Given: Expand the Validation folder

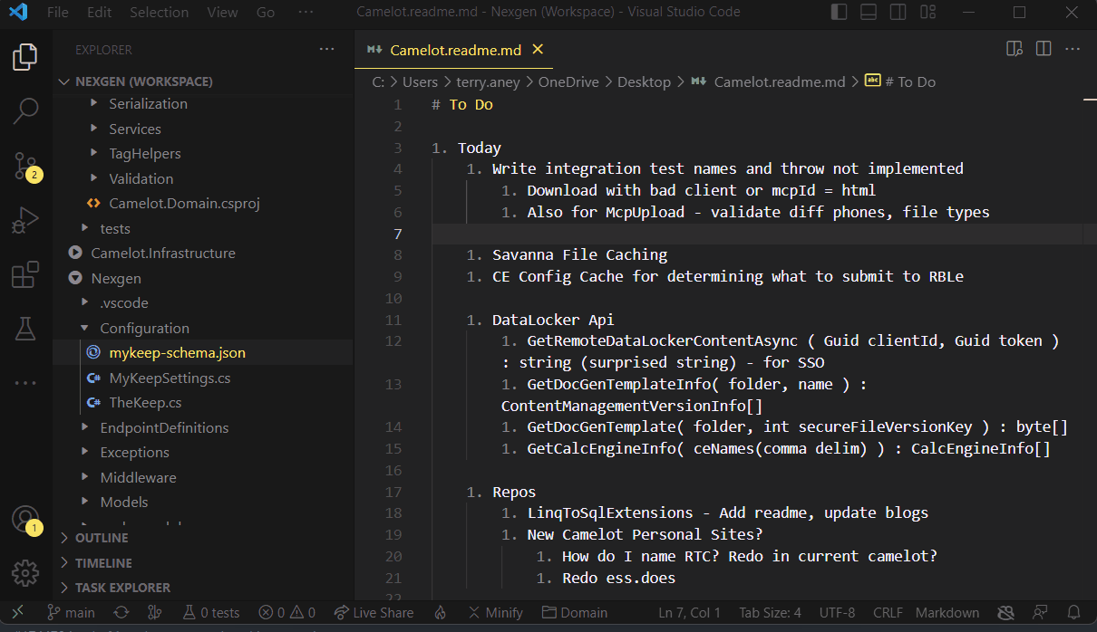Looking at the screenshot, I should point(141,179).
